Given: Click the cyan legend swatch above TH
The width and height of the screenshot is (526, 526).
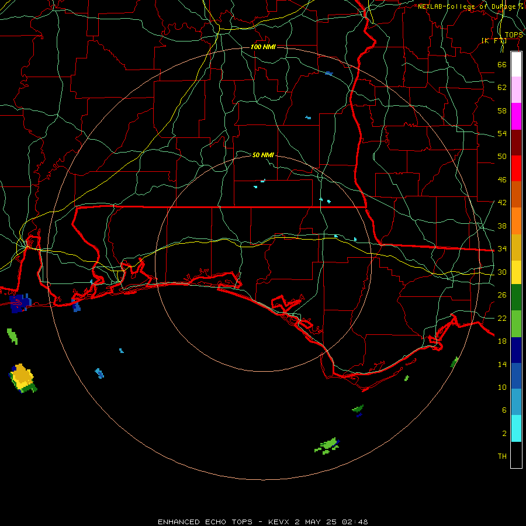Looking at the screenshot, I should (x=516, y=428).
